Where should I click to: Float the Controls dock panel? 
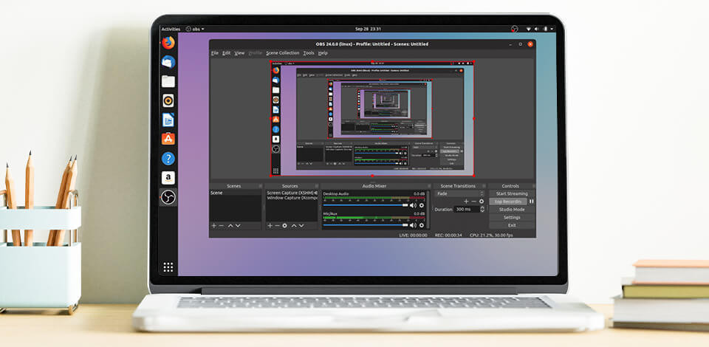532,186
